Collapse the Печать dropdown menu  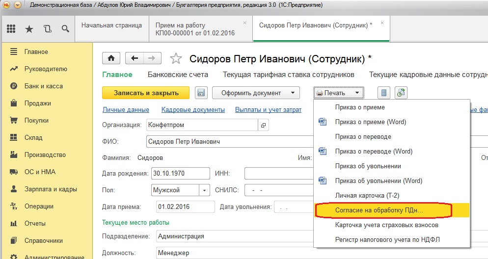pos(339,93)
